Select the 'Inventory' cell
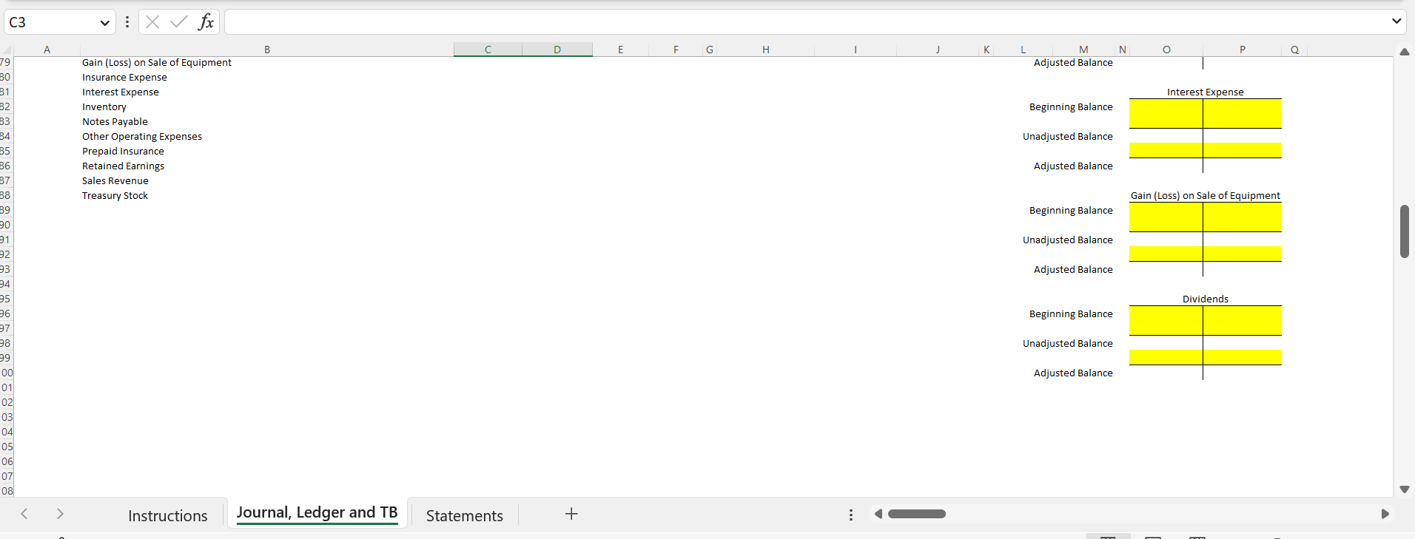Screen dimensions: 1415x539 click(104, 107)
